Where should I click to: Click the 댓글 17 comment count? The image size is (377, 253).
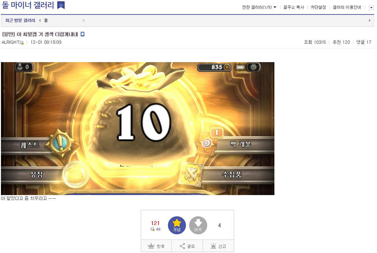[x=364, y=42]
